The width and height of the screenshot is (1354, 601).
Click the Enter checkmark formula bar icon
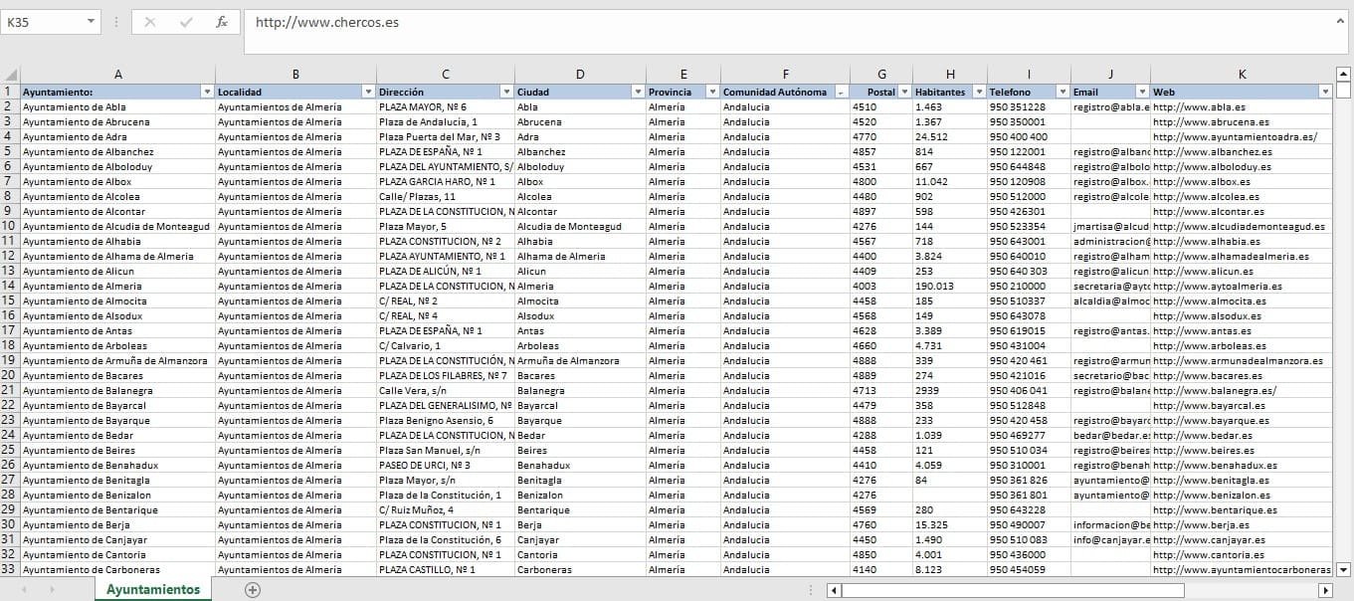click(x=186, y=22)
